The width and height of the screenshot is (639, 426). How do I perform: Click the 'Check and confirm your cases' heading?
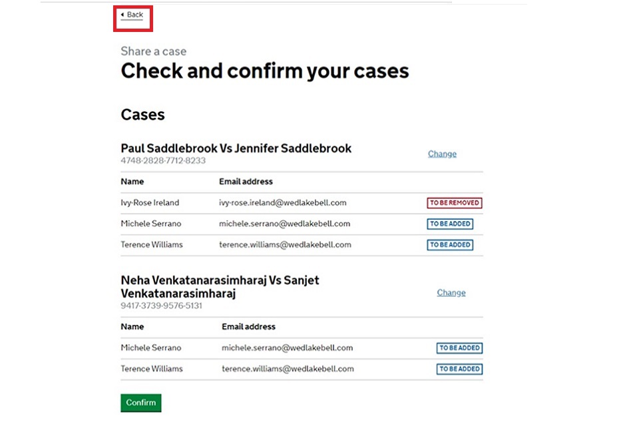click(x=265, y=71)
